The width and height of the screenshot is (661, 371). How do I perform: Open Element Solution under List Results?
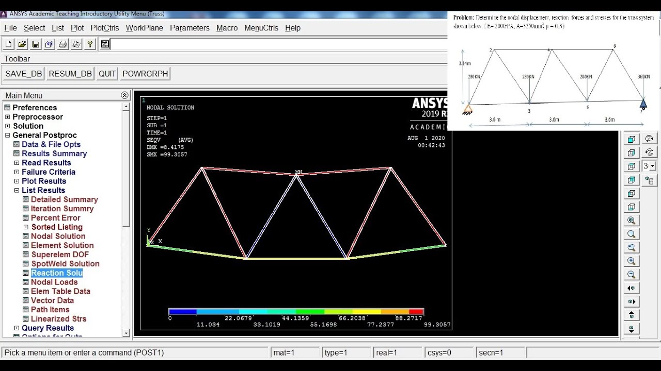coord(62,245)
